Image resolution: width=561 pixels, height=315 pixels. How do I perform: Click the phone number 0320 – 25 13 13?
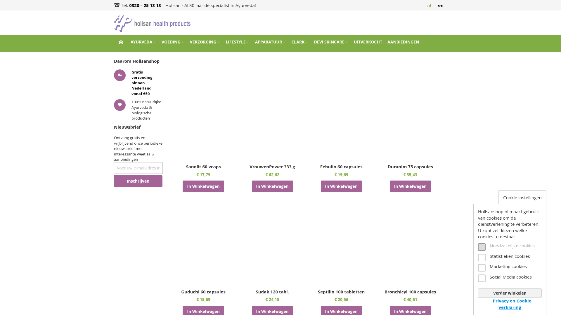click(145, 5)
